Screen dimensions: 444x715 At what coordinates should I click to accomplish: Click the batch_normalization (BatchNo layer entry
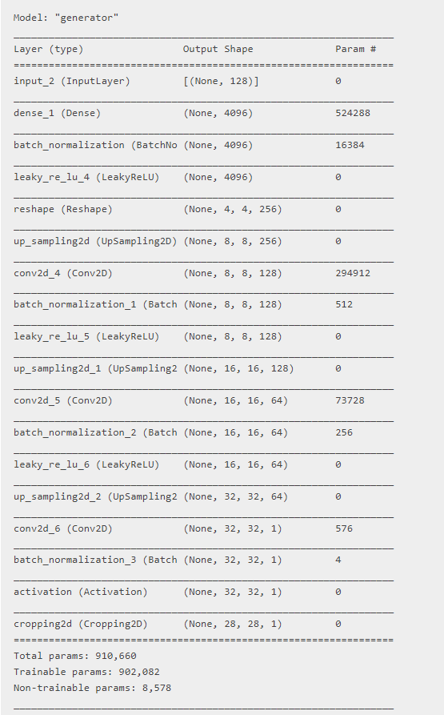[x=95, y=145]
